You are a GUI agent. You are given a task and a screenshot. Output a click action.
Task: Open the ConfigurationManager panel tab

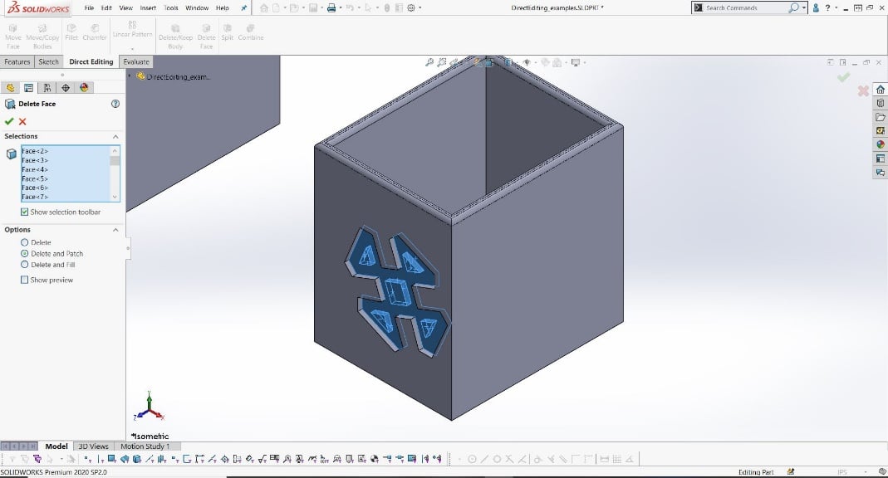pos(47,88)
